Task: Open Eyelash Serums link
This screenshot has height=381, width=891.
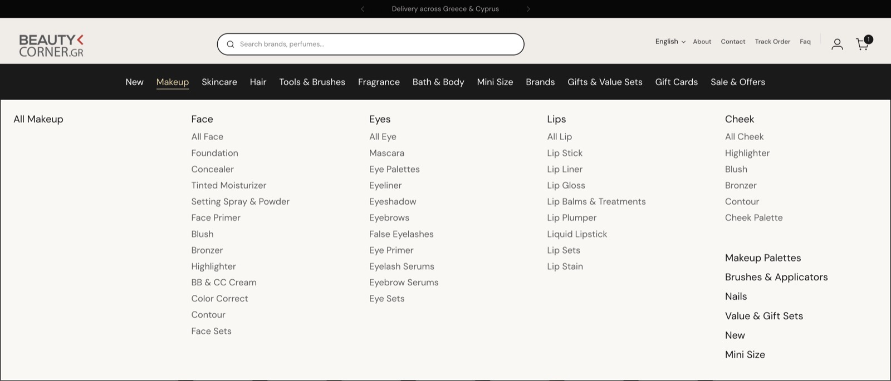Action: 402,266
